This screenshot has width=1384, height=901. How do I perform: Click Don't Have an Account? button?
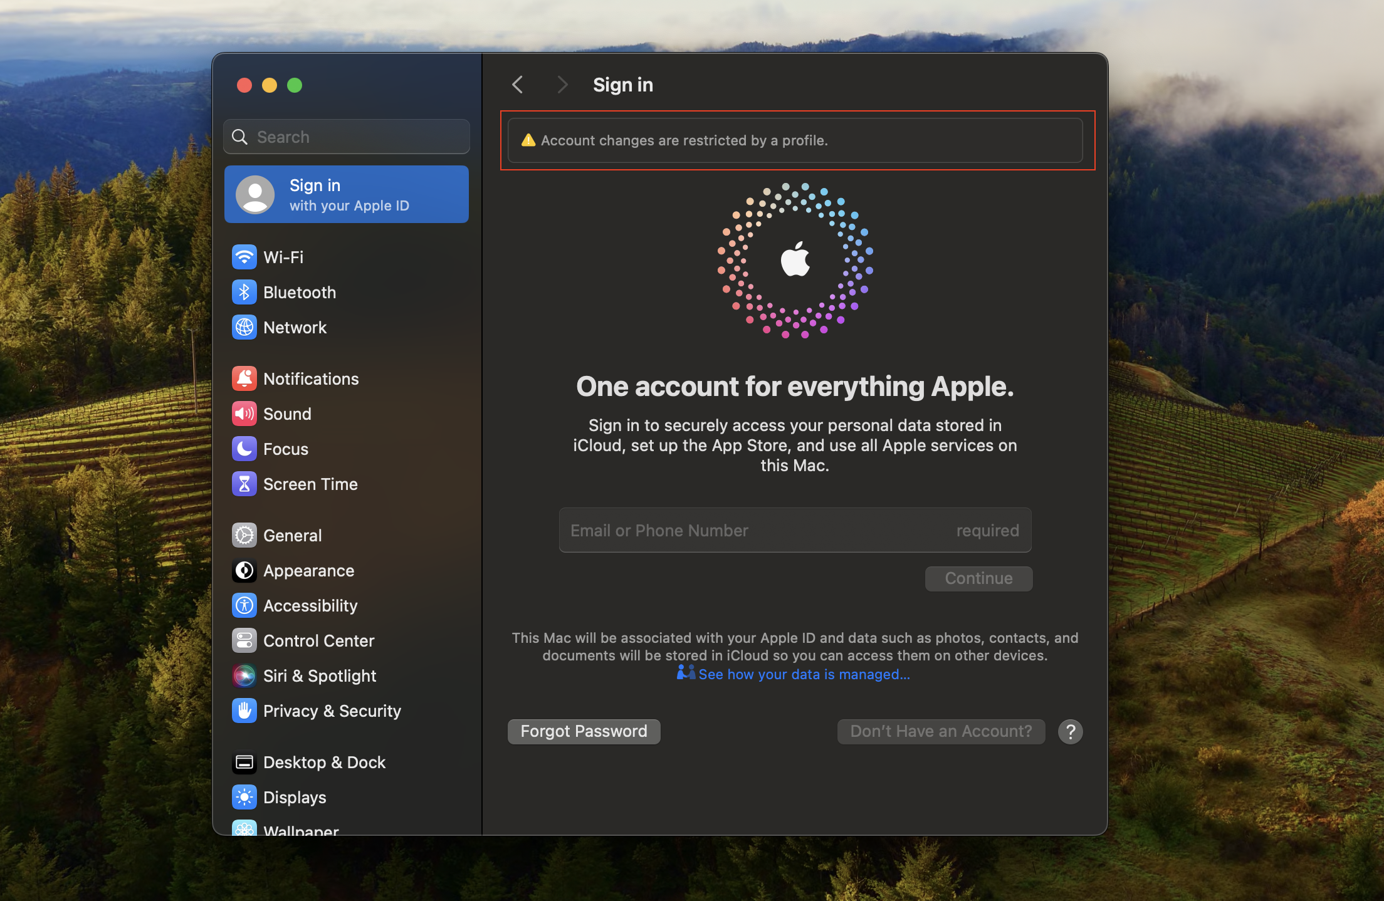941,731
